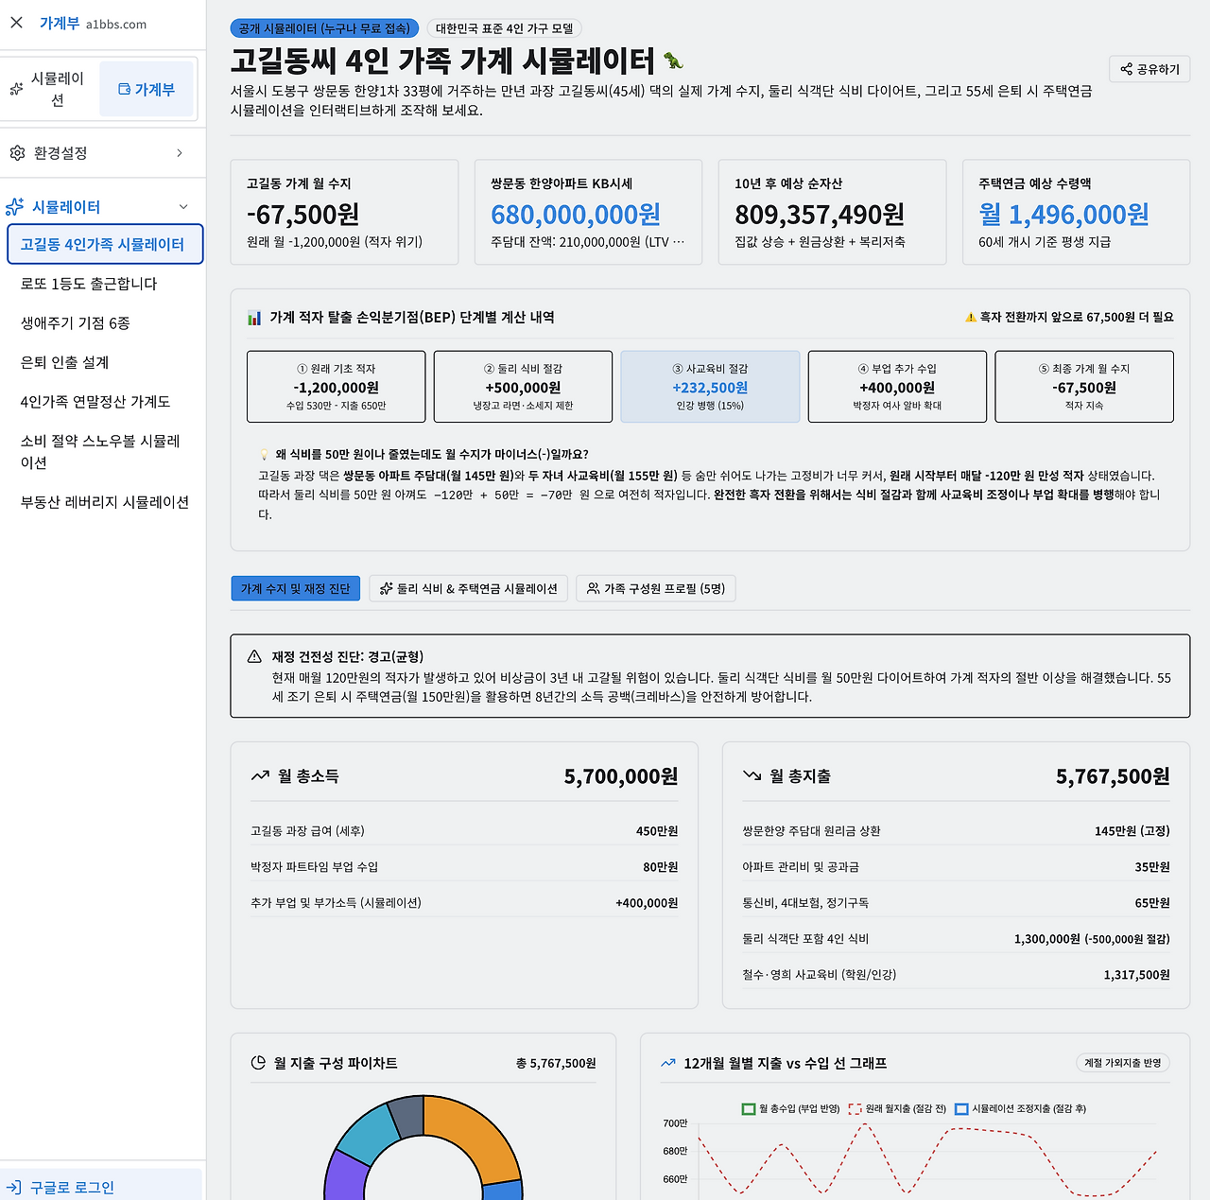
Task: Click the upward trend icon beside 월 총소득
Action: point(260,776)
